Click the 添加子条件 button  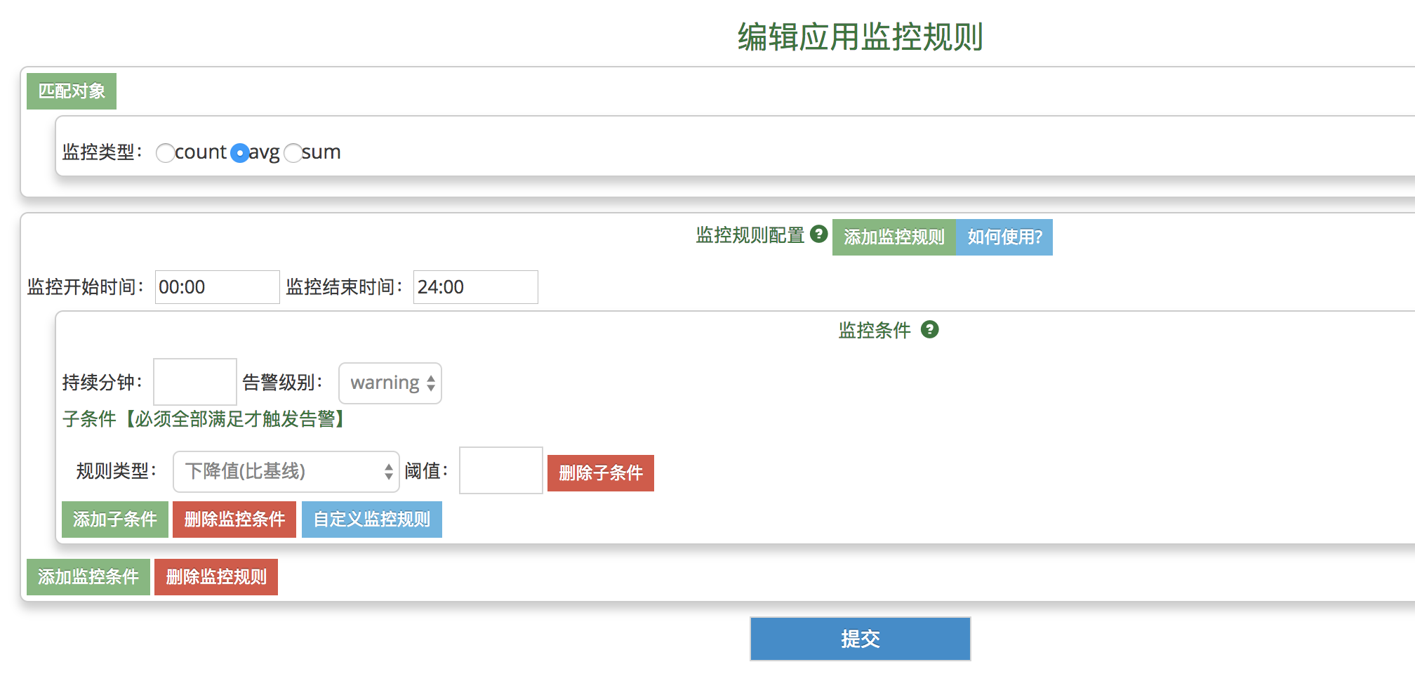pos(114,519)
